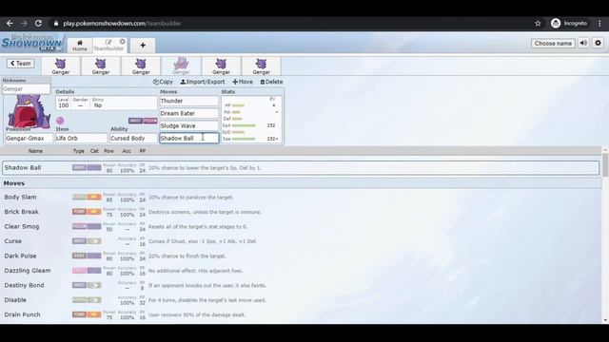Click the Dream Eater move field
Image resolution: width=609 pixels, height=342 pixels.
pyautogui.click(x=189, y=113)
